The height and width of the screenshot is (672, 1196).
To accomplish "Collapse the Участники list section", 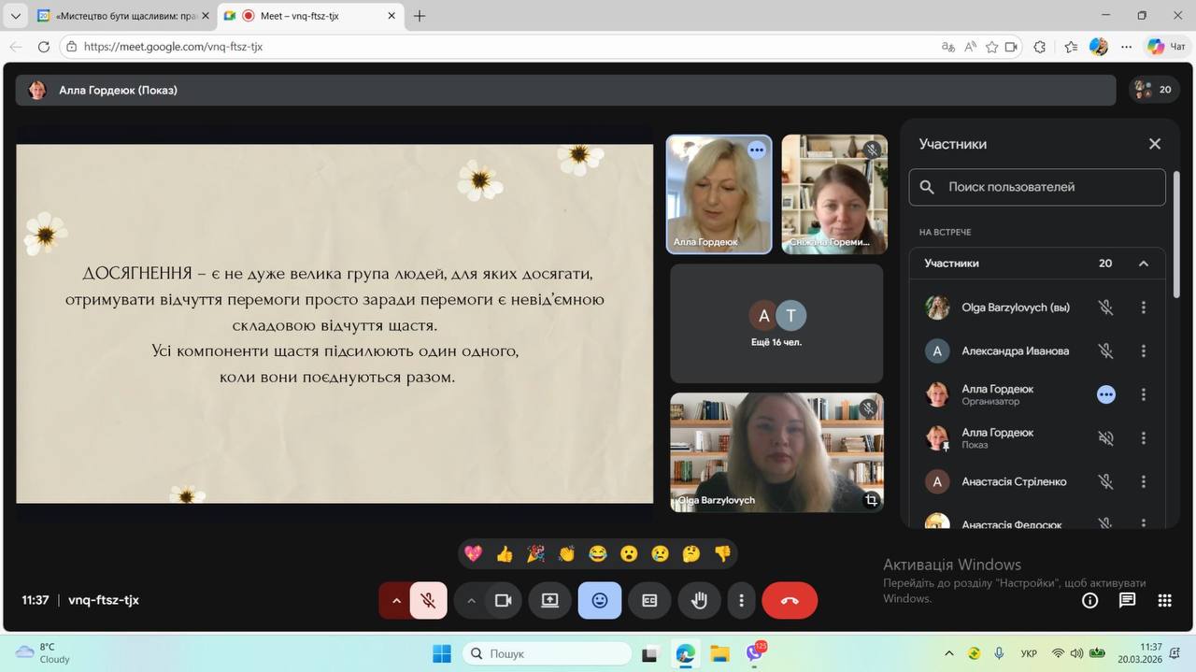I will (1143, 264).
